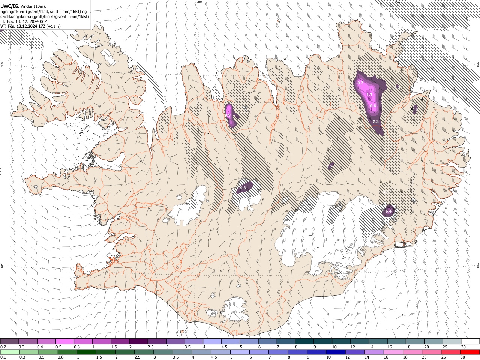Screen dimensions: 480x360
Task: Click the 0.3 value near the central glacier
Action: (x=243, y=188)
